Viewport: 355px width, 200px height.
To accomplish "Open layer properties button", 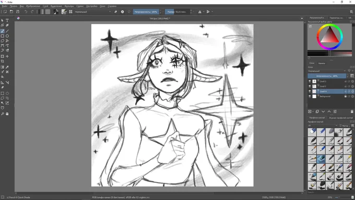I will pos(335,112).
